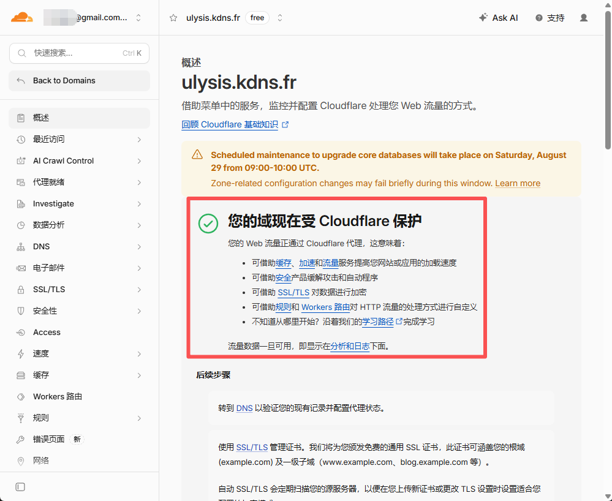Open DNS link under 后续步骤
Viewport: 612px width, 501px height.
pos(244,408)
